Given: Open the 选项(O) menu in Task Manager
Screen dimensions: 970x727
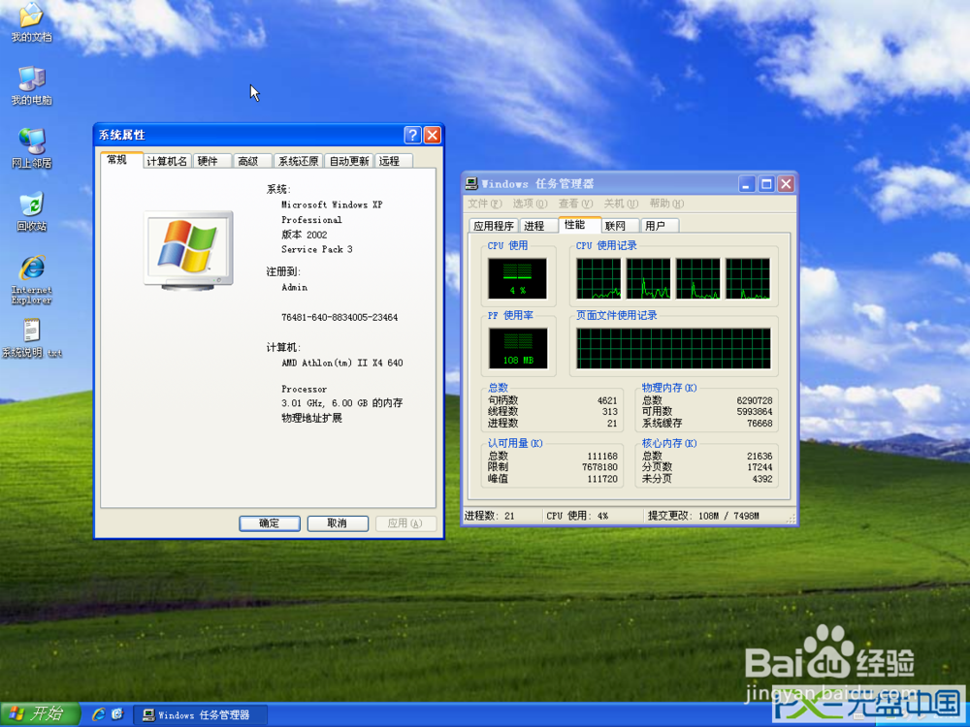Looking at the screenshot, I should click(x=531, y=204).
